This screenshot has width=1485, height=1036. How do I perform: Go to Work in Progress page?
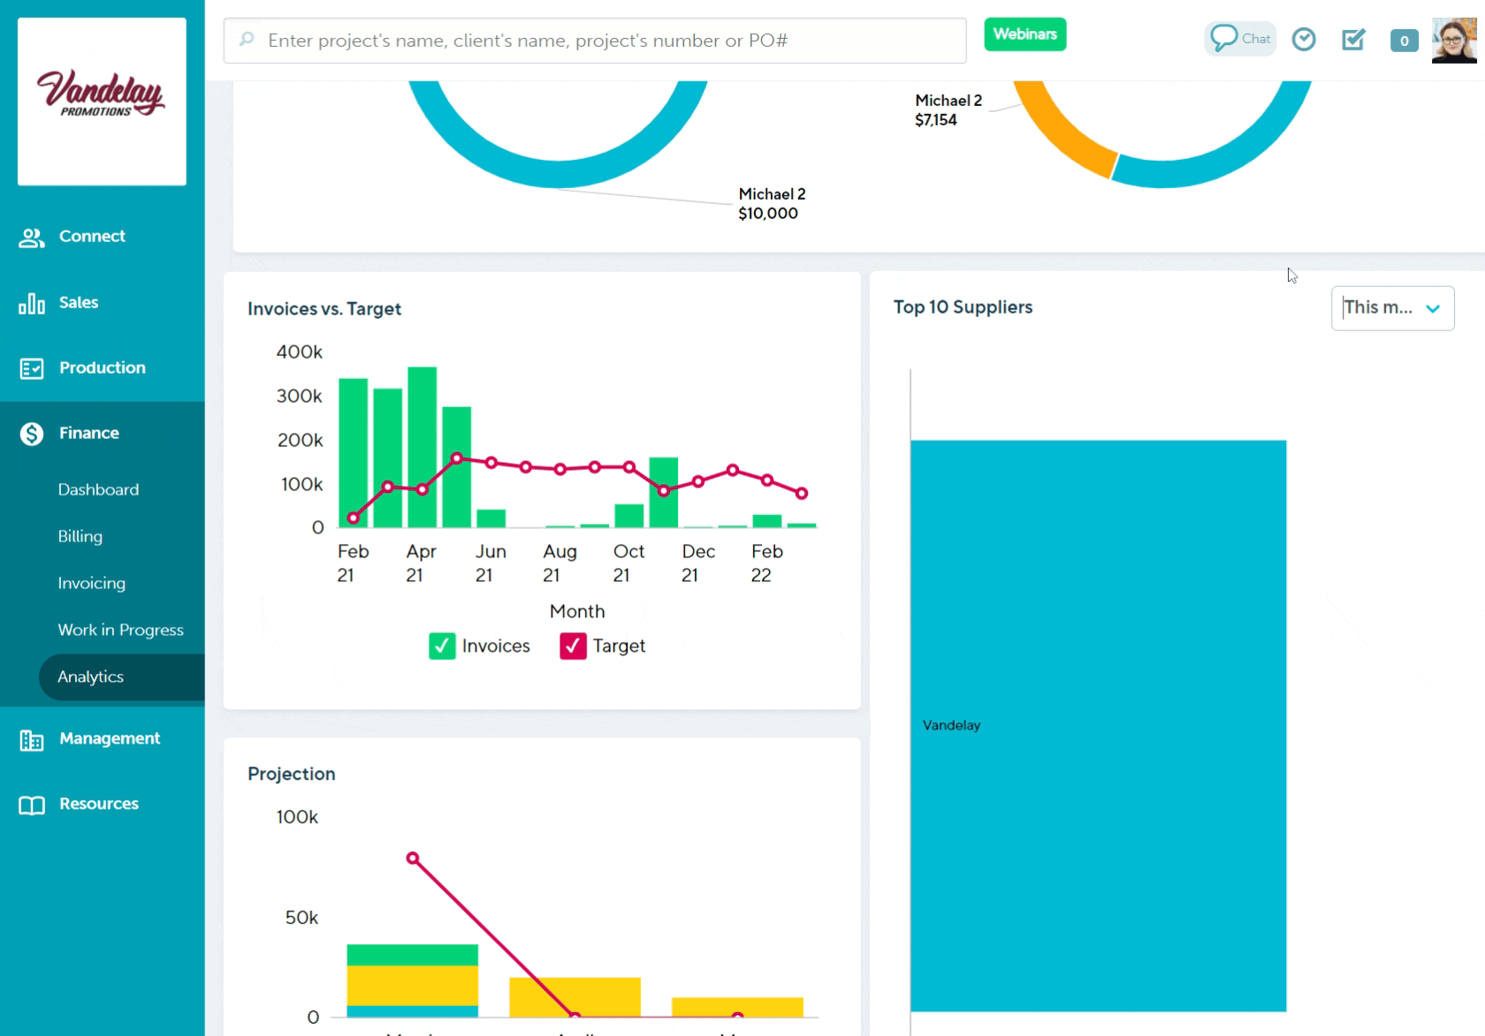coord(121,631)
